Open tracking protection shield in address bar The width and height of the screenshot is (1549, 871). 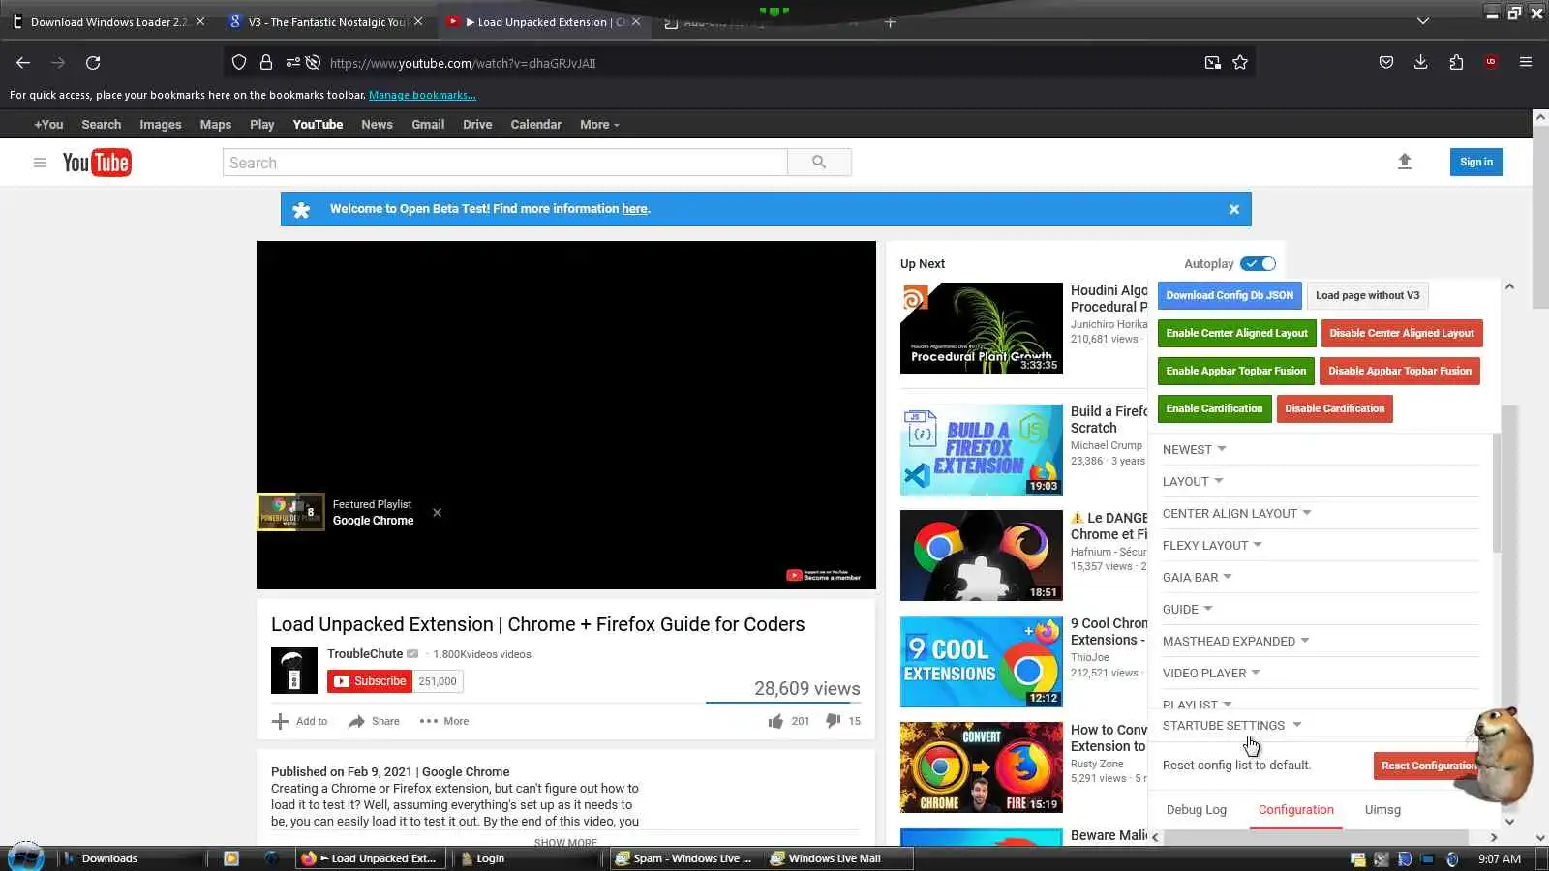point(239,63)
